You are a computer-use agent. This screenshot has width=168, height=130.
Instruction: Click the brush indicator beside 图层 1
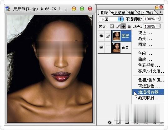click(108, 36)
